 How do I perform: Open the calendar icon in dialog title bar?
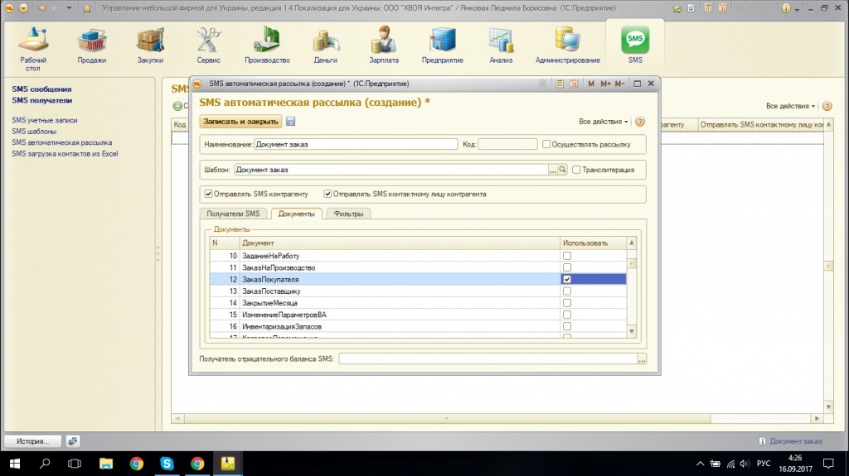pyautogui.click(x=574, y=84)
